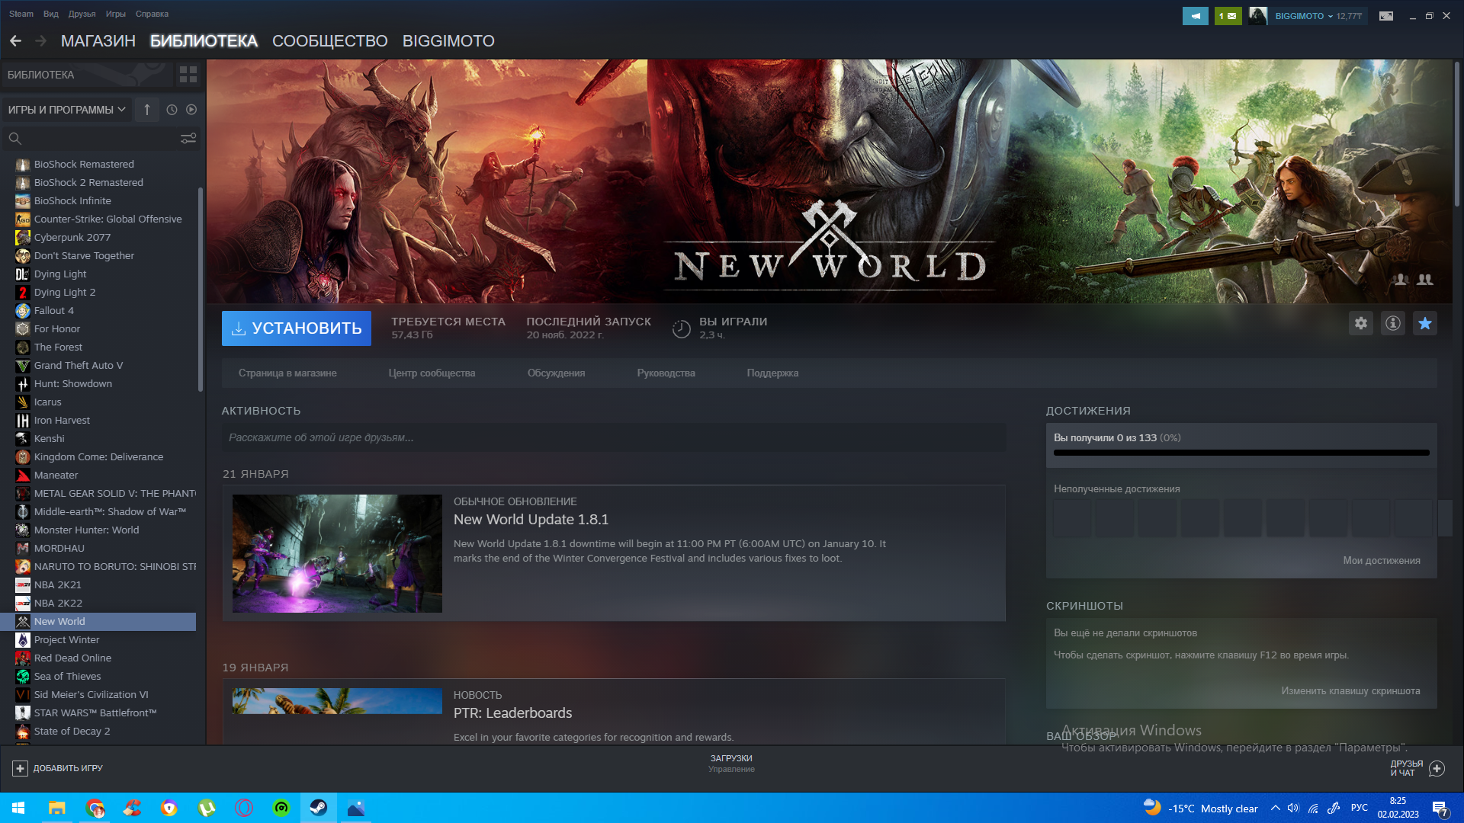This screenshot has width=1464, height=823.
Task: Show hidden system tray icons chevron
Action: point(1275,808)
